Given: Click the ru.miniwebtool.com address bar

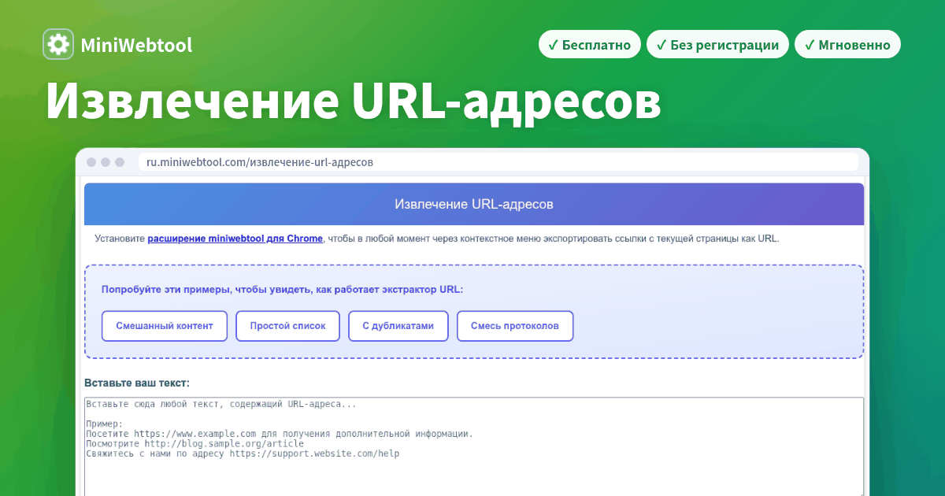Looking at the screenshot, I should (x=498, y=162).
